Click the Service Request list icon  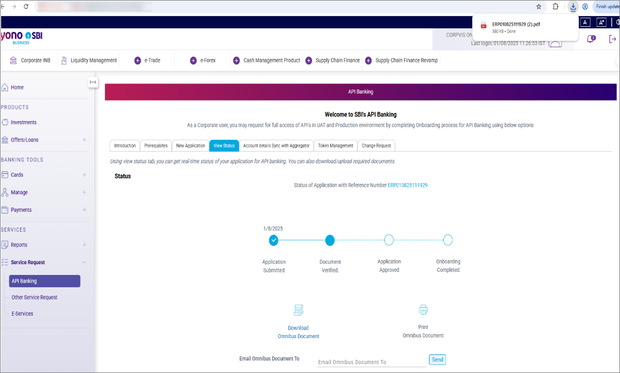click(x=5, y=262)
